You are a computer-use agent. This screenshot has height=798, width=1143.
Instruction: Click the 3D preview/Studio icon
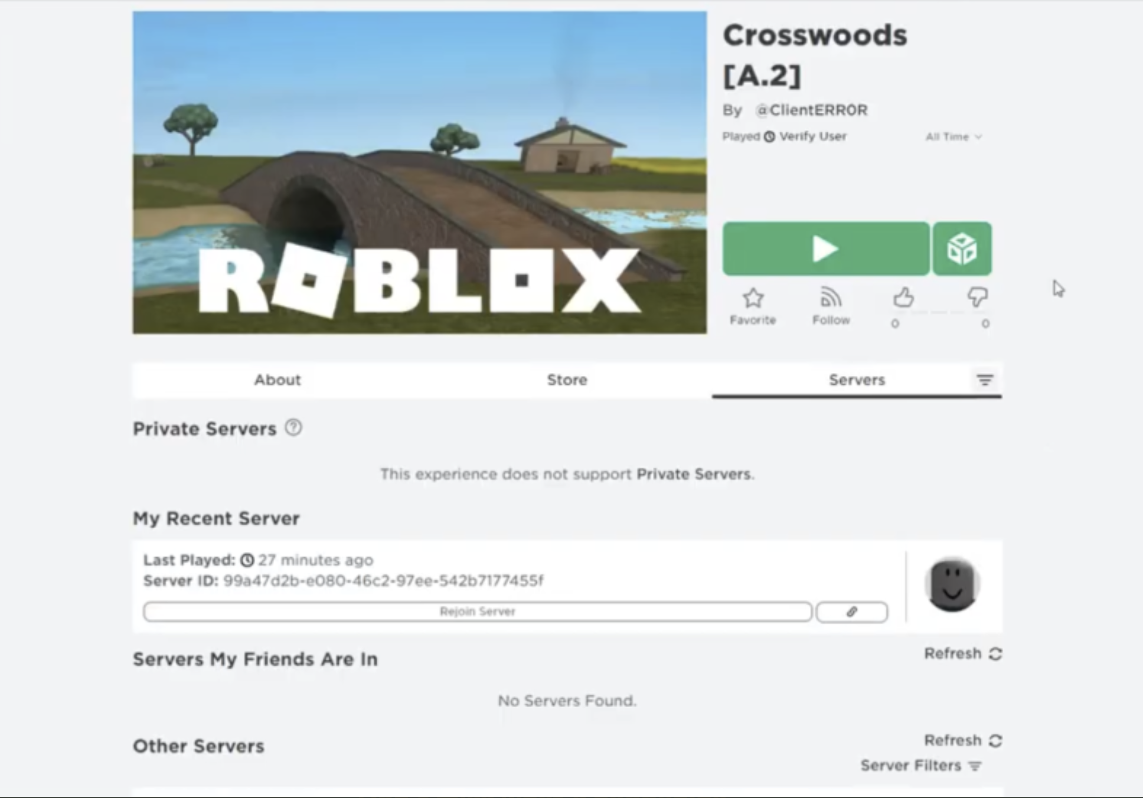(962, 249)
